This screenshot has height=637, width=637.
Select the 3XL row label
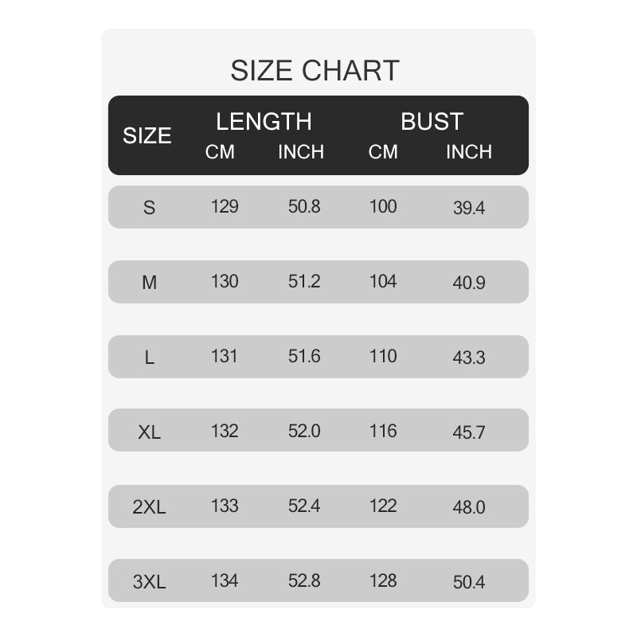click(x=149, y=582)
